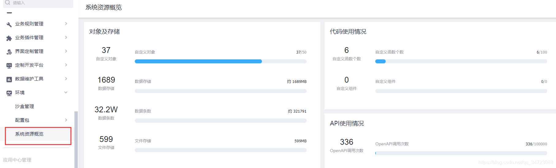556x168 pixels.
Task: Click the 自定义函数个数 progress bar
Action: point(461,61)
